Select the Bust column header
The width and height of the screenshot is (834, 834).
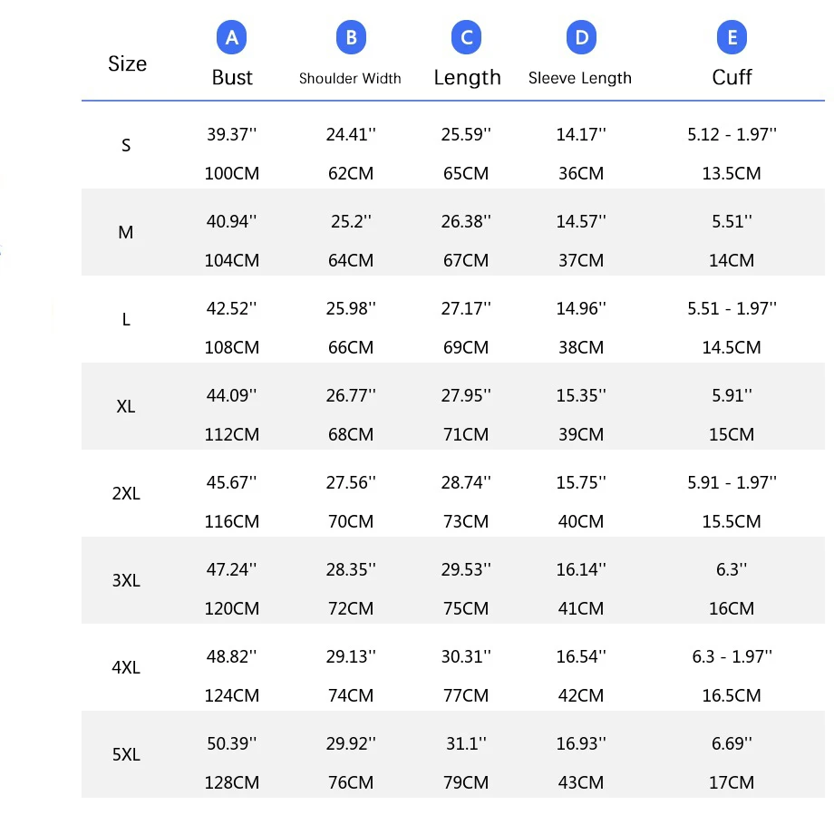pos(232,78)
